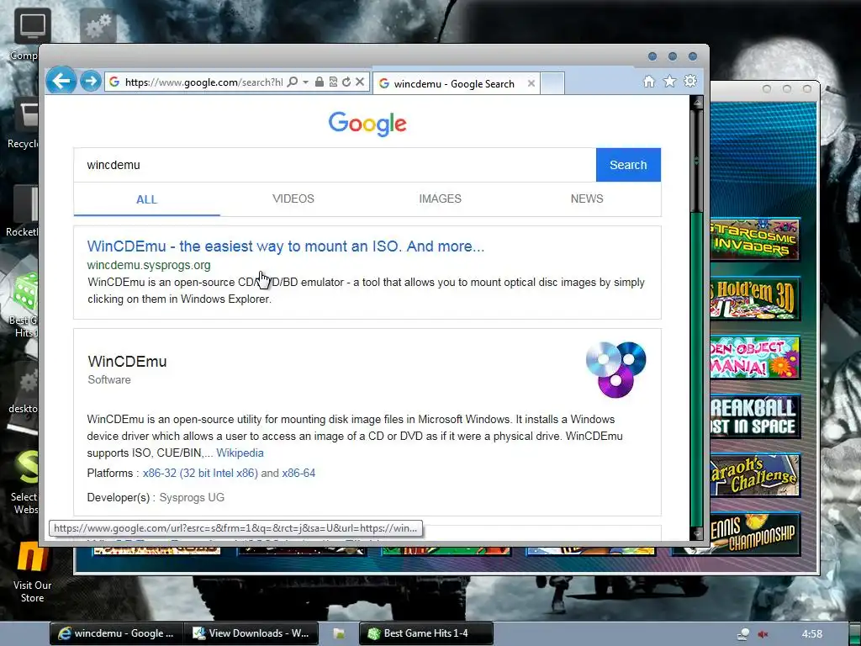The width and height of the screenshot is (861, 646).
Task: Click the Sysprogs UG developer text
Action: pos(192,497)
